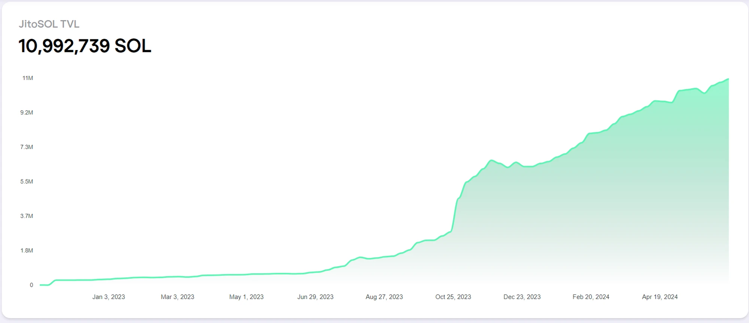Select the Feb 20, 2024 date label
749x323 pixels.
[x=591, y=297]
